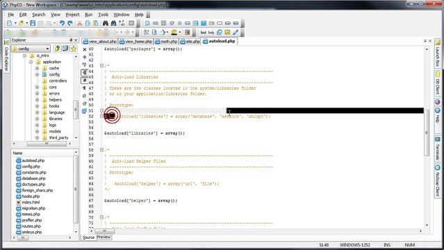Redo the last undone edit
The width and height of the screenshot is (444, 250).
(70, 23)
